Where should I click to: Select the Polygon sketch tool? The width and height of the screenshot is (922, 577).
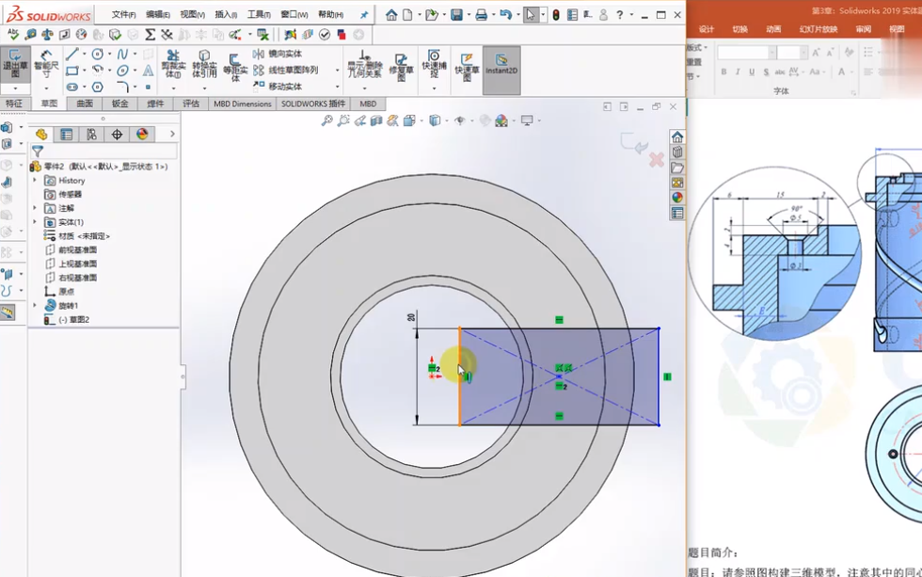coord(98,87)
